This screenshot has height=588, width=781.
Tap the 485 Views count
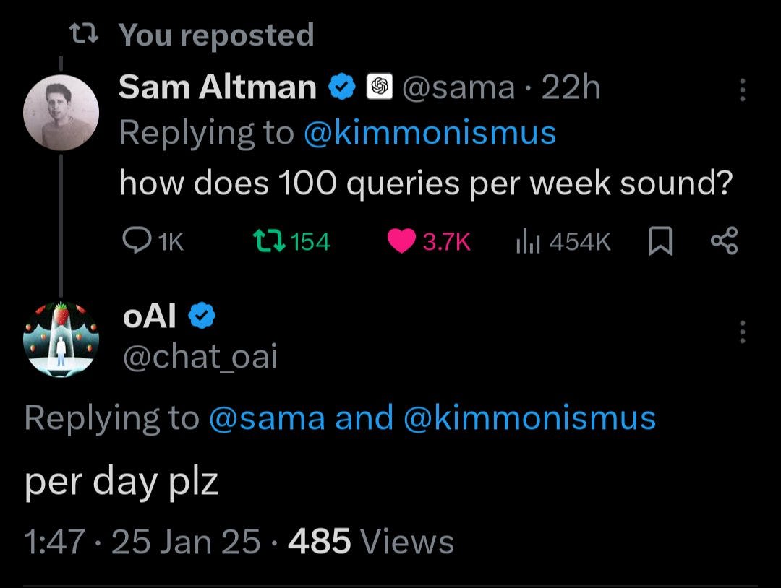point(370,542)
